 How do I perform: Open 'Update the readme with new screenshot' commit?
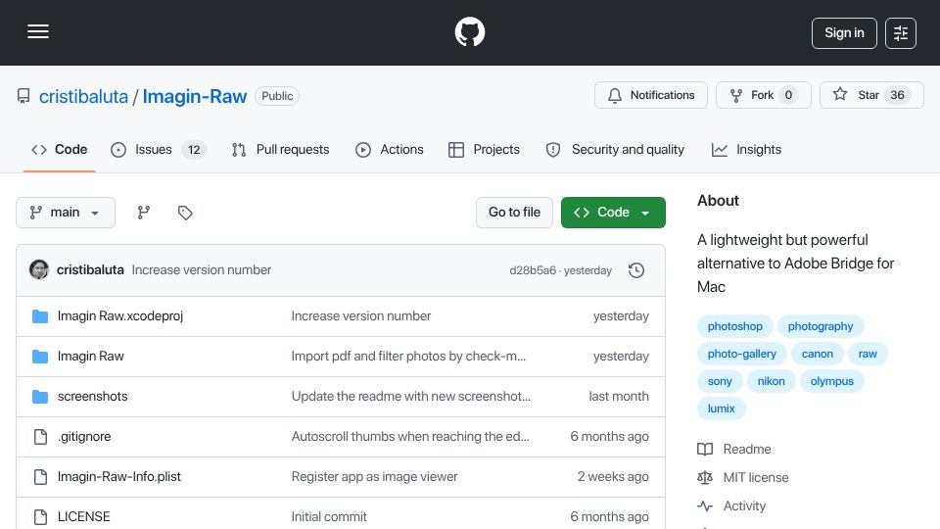(x=410, y=397)
